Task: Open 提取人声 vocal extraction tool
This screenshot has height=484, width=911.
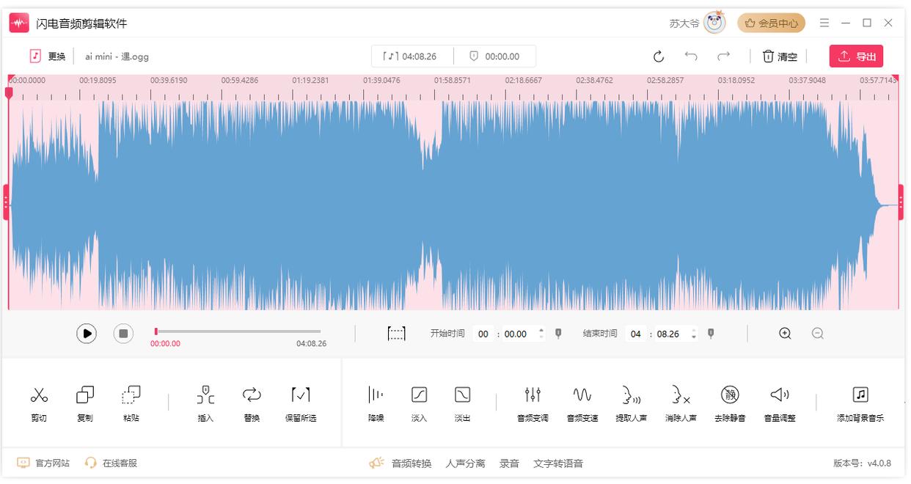Action: coord(630,396)
